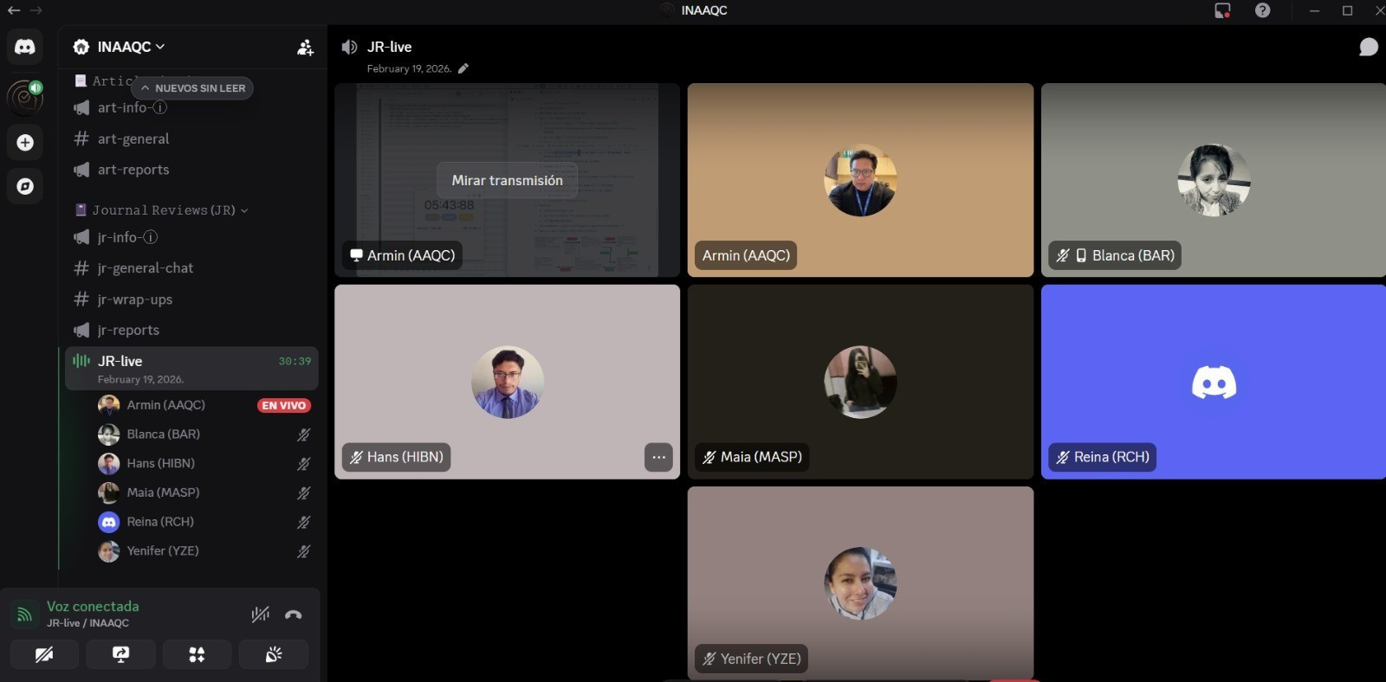Click the Add a Server plus icon
Image resolution: width=1386 pixels, height=682 pixels.
[25, 143]
